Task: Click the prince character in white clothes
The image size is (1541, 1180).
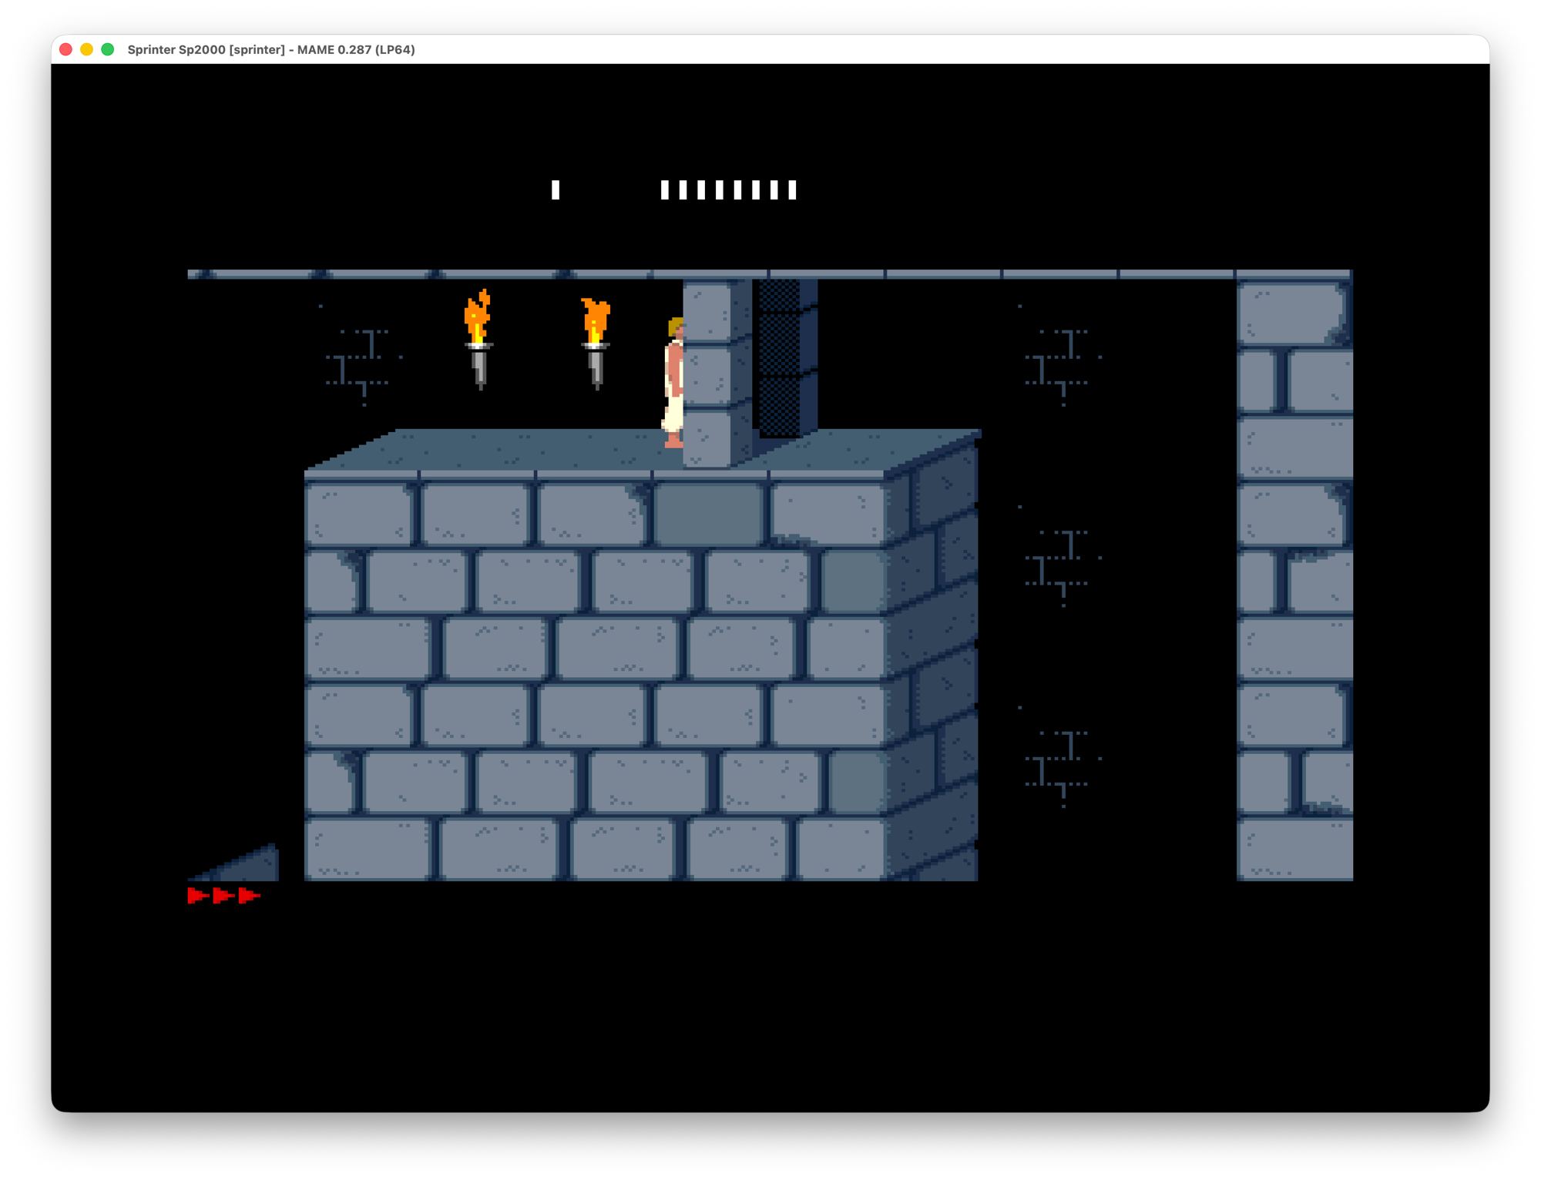Action: pyautogui.click(x=673, y=382)
